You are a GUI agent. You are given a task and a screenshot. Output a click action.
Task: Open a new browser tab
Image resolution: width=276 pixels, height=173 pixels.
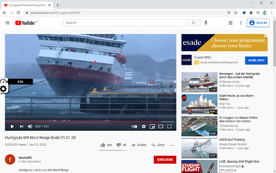pyautogui.click(x=57, y=5)
